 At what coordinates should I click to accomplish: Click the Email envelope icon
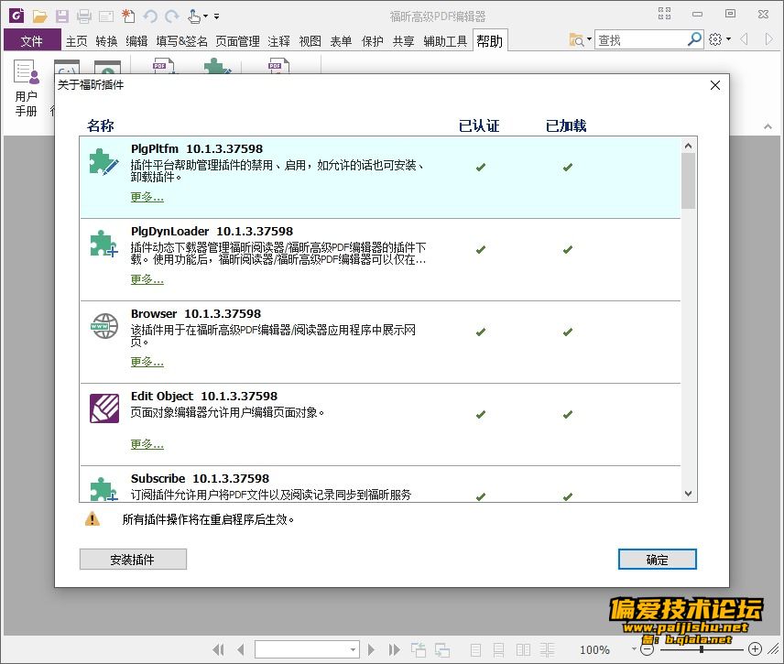pyautogui.click(x=106, y=16)
